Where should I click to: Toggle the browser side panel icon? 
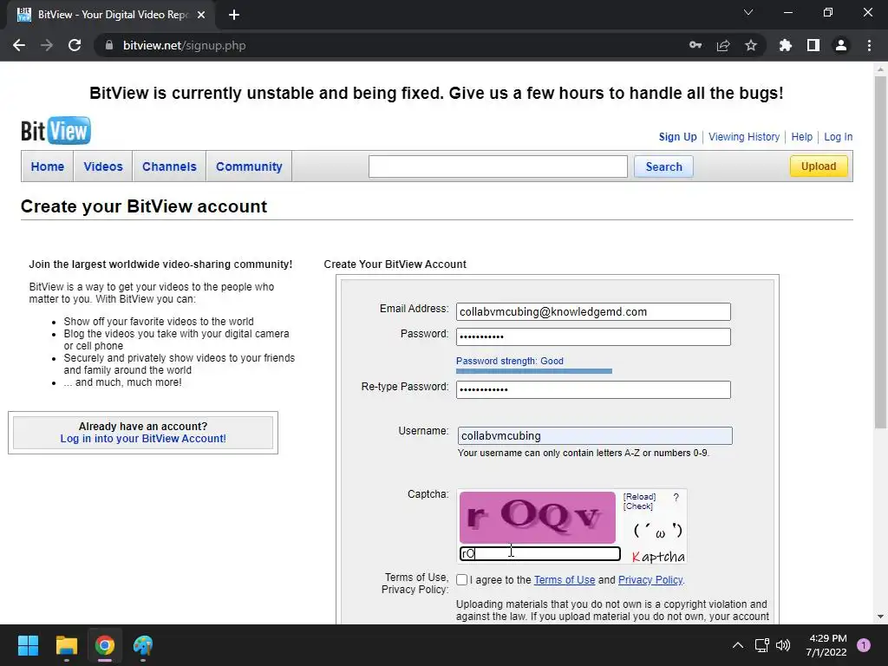click(813, 45)
